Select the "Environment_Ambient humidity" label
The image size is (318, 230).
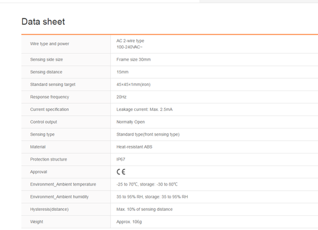point(59,197)
